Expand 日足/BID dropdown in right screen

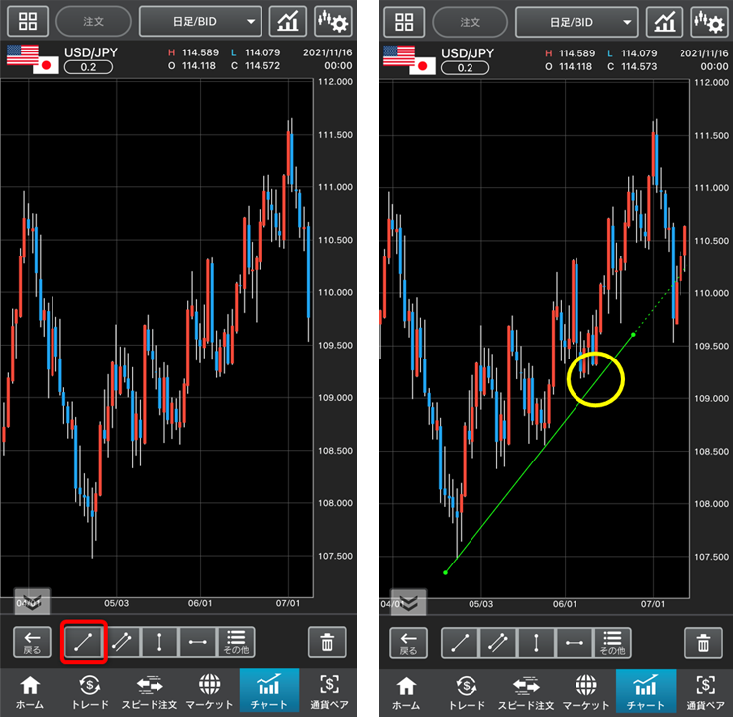(x=576, y=22)
